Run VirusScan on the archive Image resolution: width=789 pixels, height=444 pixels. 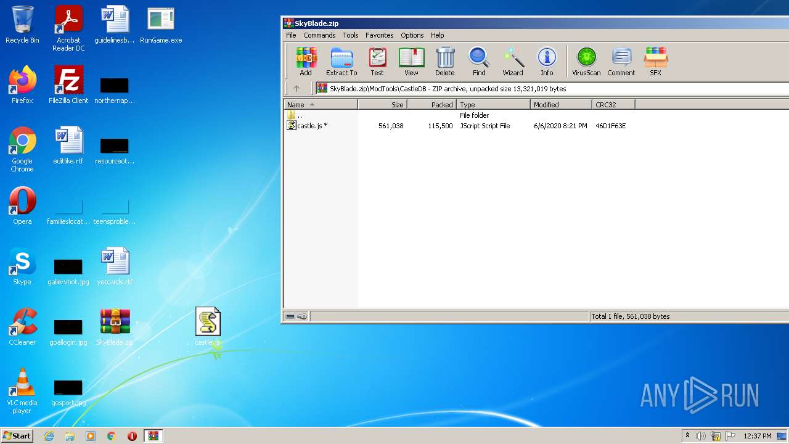click(586, 62)
